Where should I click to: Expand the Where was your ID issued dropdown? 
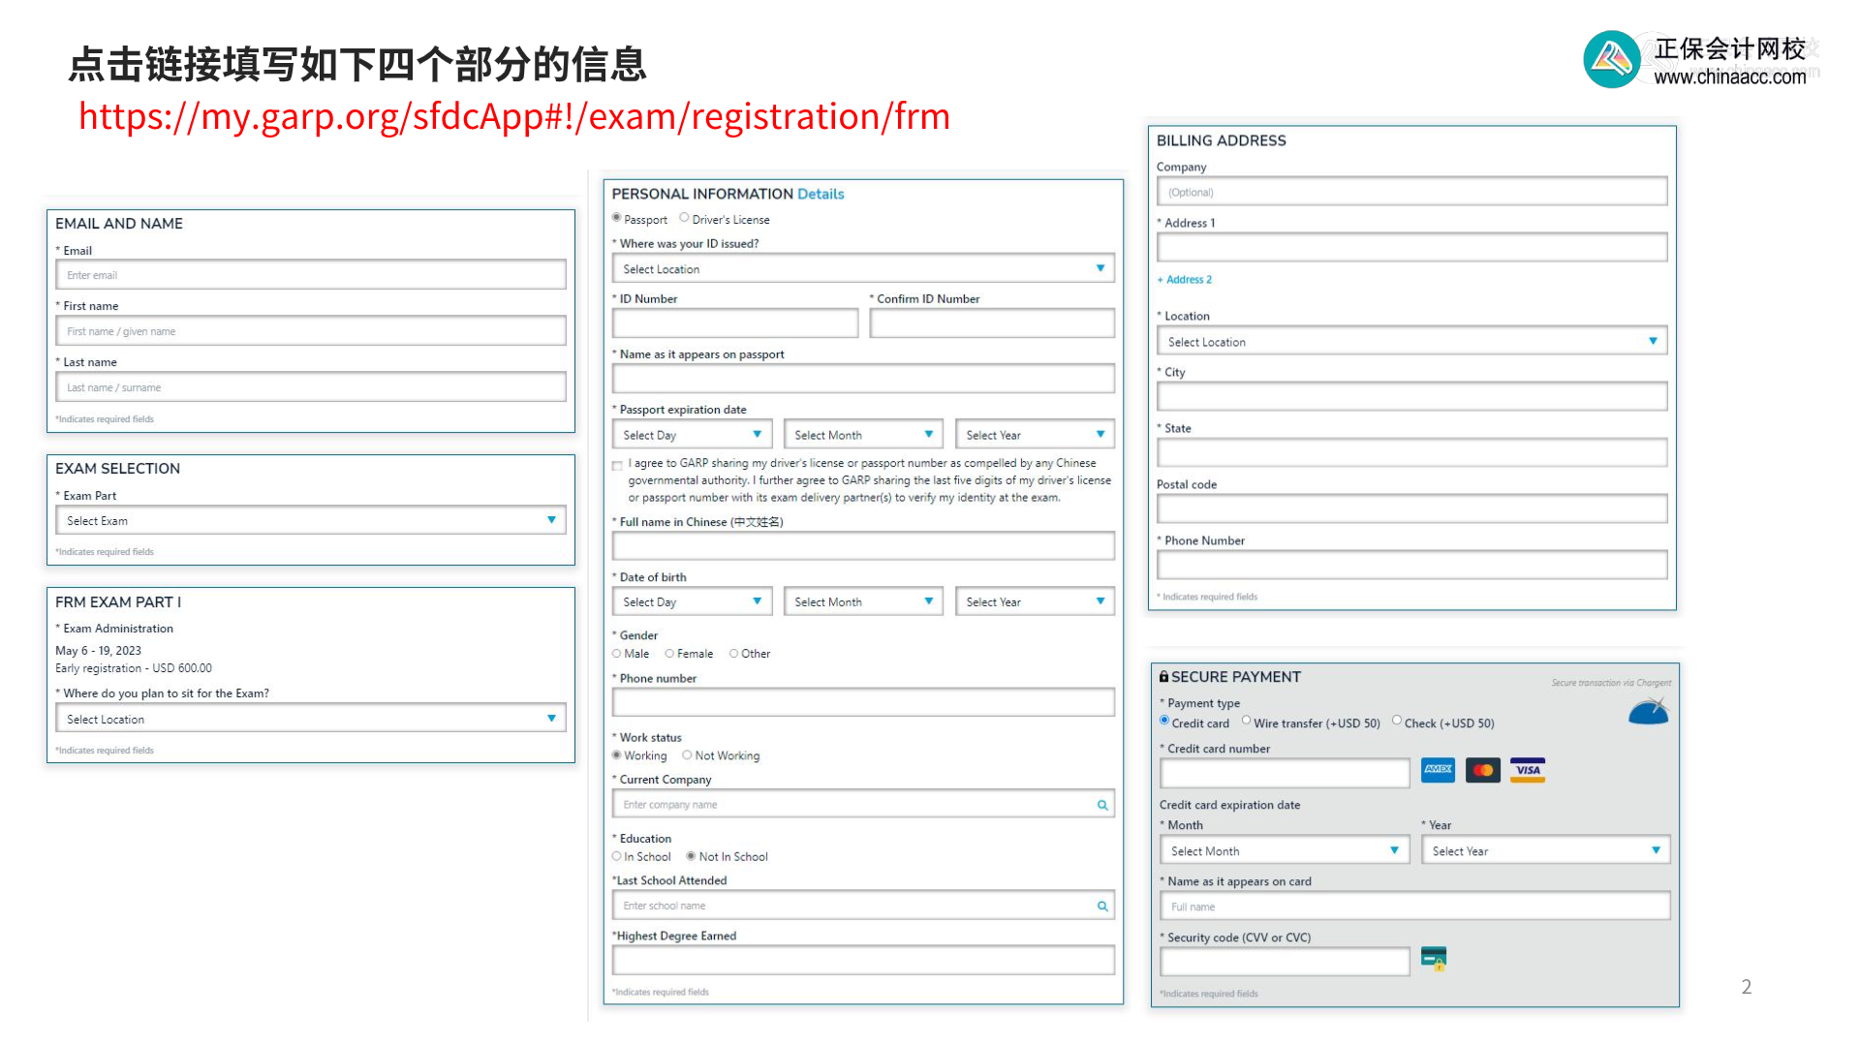(862, 268)
